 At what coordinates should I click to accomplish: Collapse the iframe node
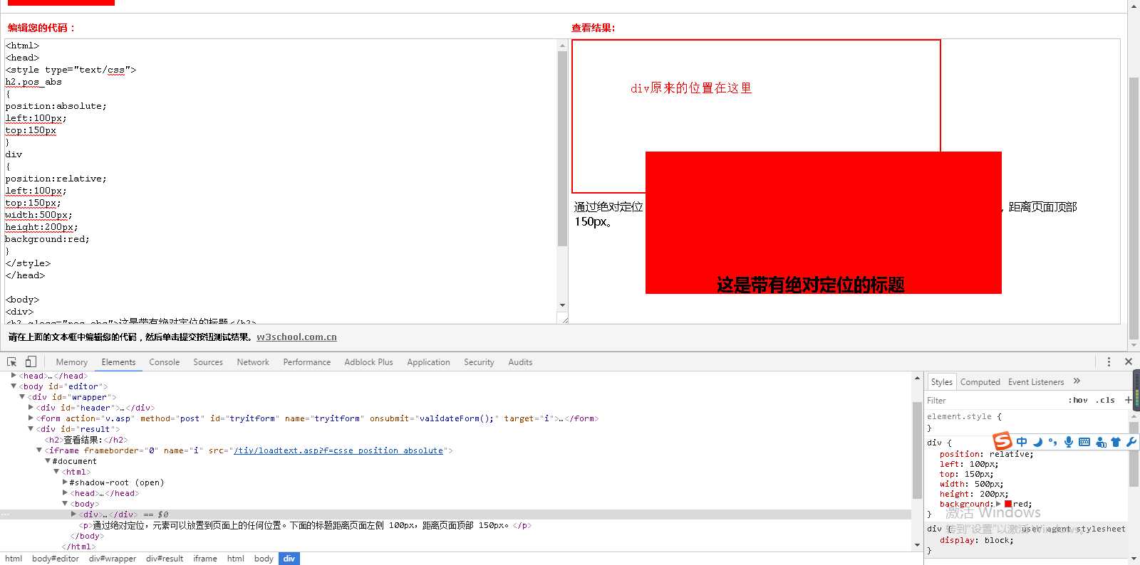pyautogui.click(x=39, y=450)
